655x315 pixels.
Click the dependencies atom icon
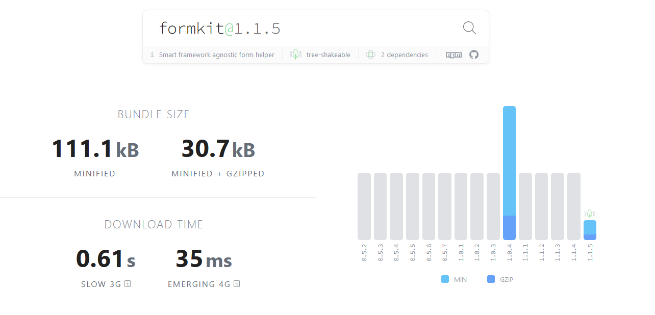coord(370,55)
